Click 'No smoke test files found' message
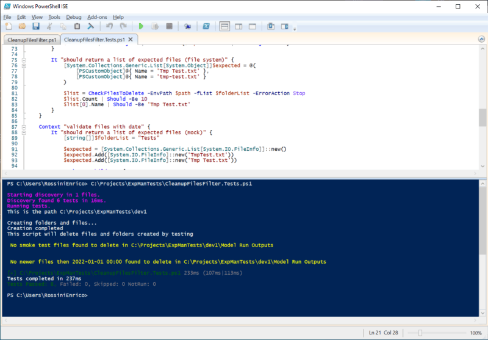Viewport: 488px width, 340px height. [142, 245]
